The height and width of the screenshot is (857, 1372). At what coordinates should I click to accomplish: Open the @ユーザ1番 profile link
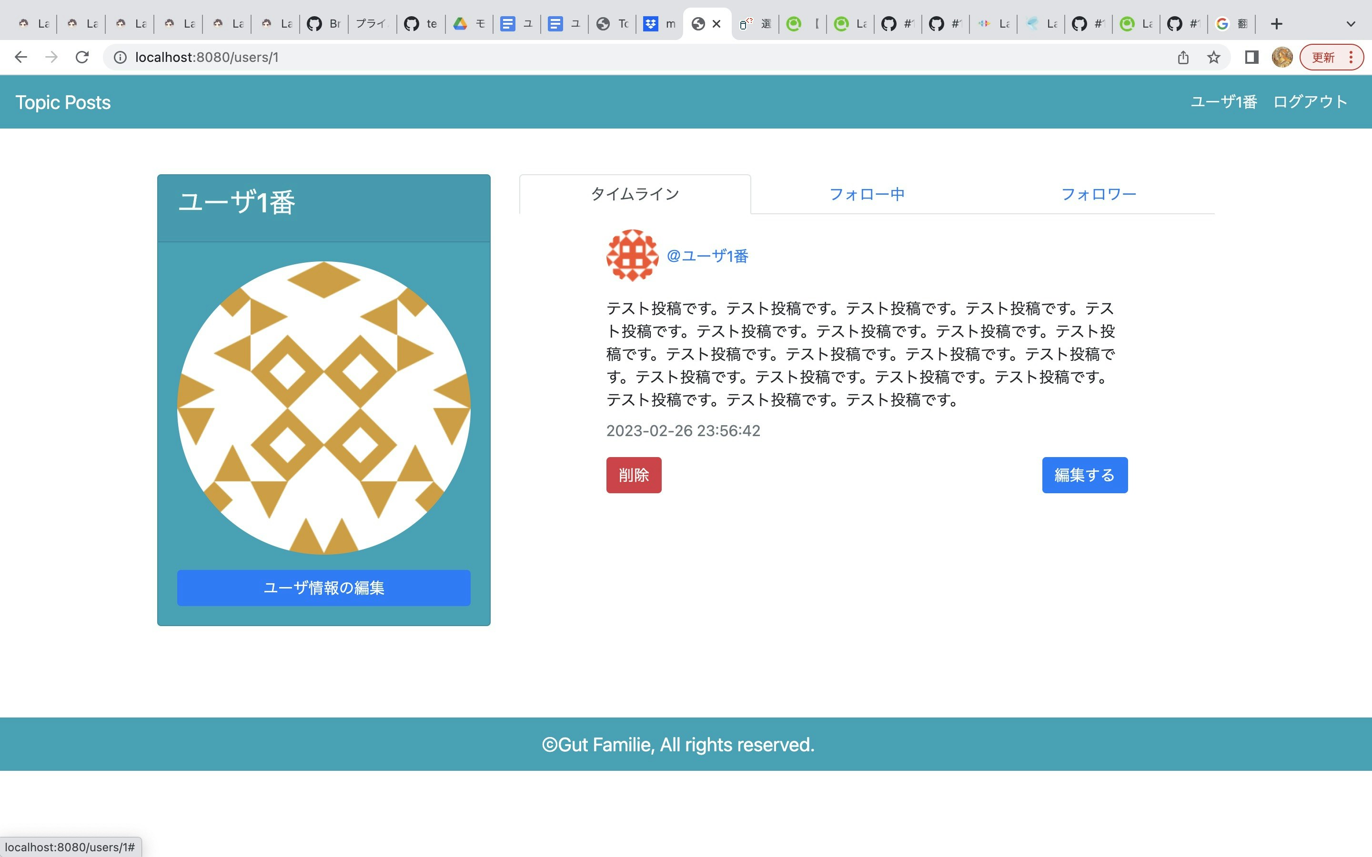point(707,256)
